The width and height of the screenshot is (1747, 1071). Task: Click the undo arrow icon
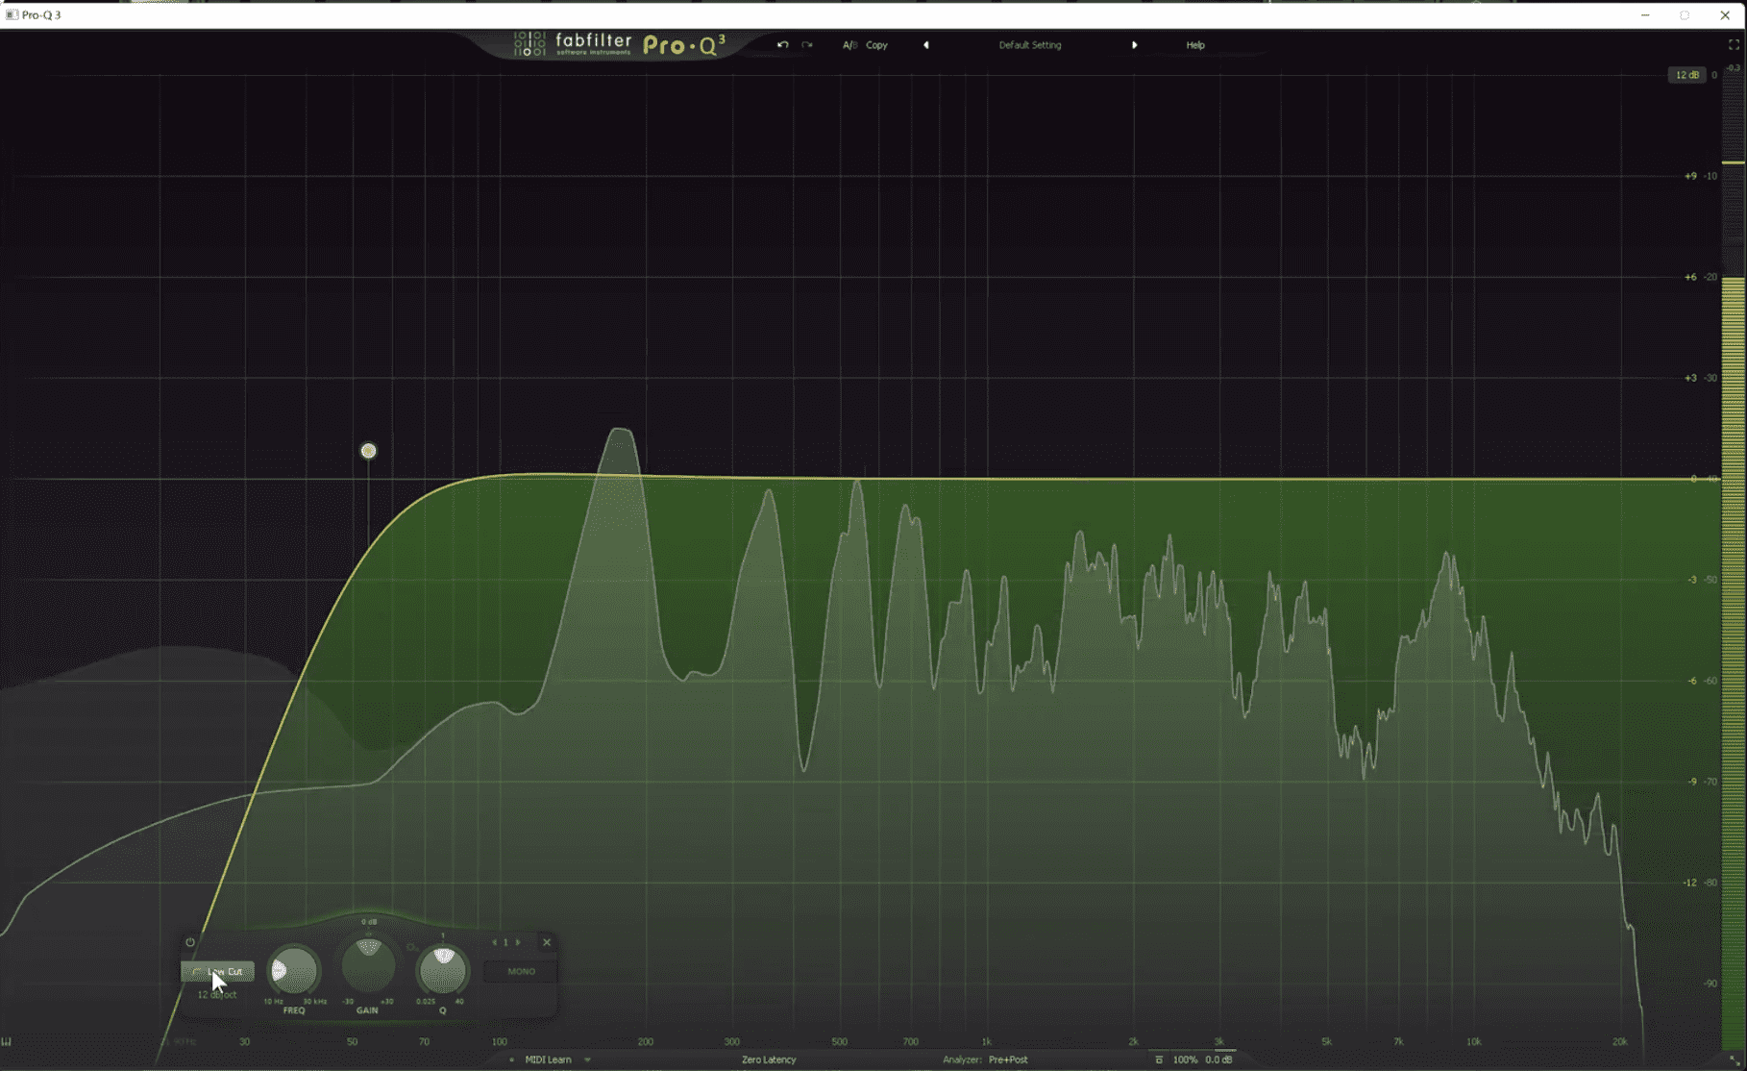point(782,45)
